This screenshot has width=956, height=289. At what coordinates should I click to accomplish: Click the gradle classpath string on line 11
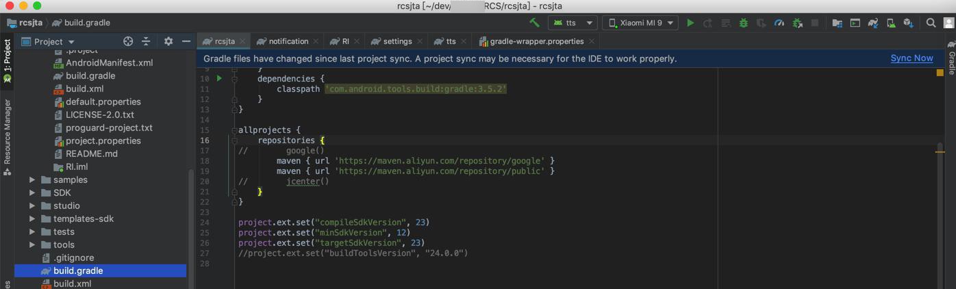(416, 89)
